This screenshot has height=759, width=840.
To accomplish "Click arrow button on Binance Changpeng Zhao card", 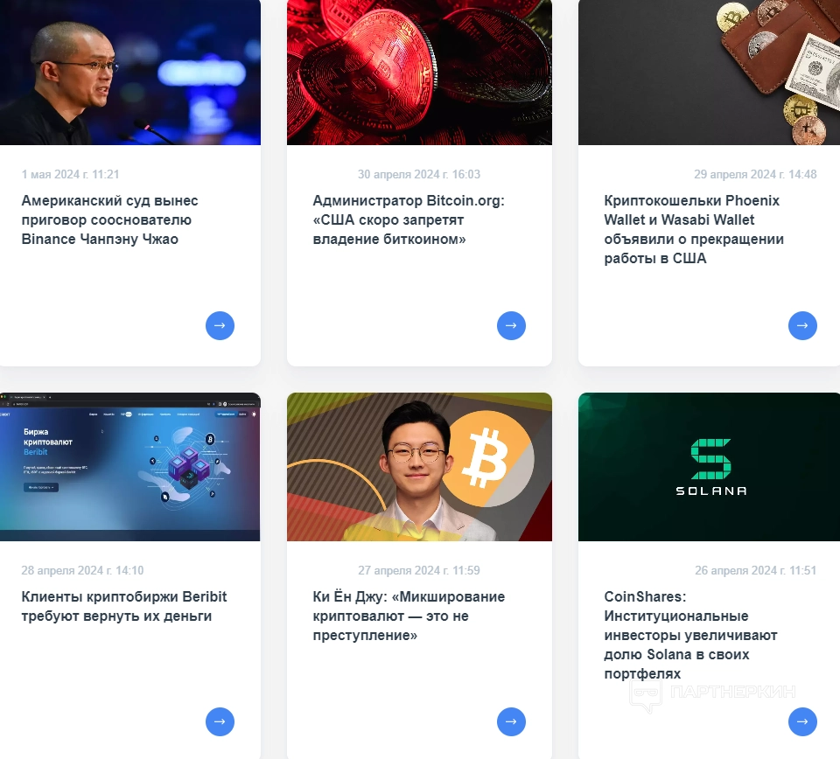I will [x=220, y=325].
